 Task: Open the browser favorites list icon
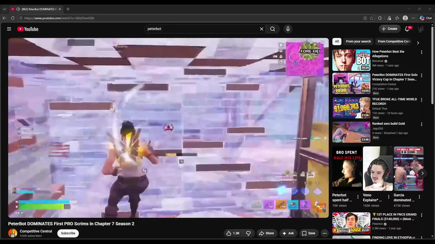[x=397, y=18]
